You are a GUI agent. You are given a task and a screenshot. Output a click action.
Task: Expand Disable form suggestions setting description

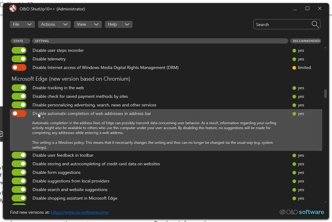[x=56, y=173]
